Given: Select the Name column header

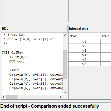Looking at the screenshot, I should [84, 36].
